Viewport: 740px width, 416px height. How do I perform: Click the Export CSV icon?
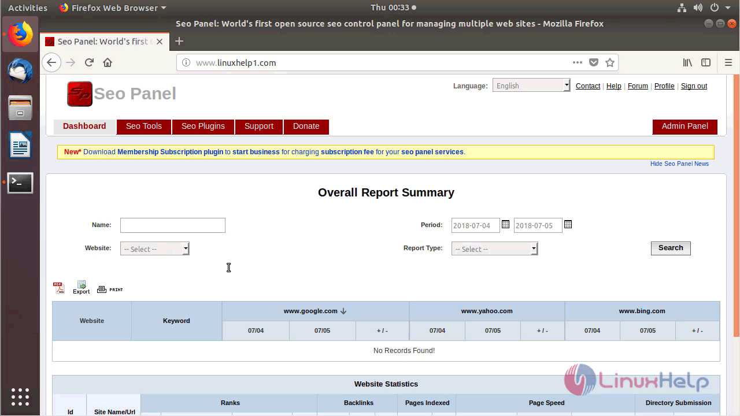pyautogui.click(x=82, y=287)
